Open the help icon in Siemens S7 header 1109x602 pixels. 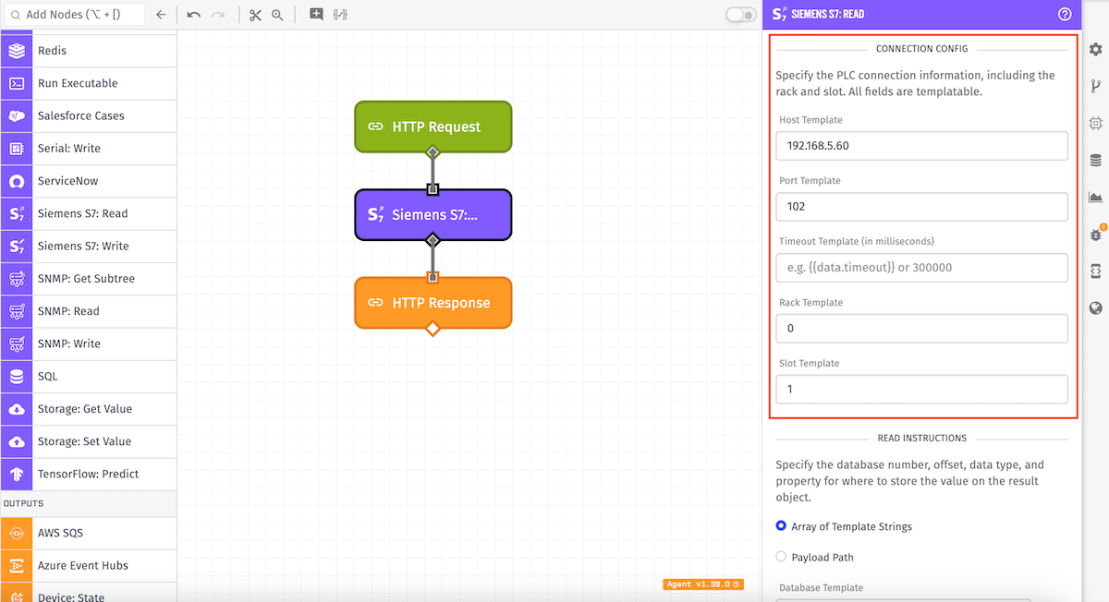tap(1065, 14)
